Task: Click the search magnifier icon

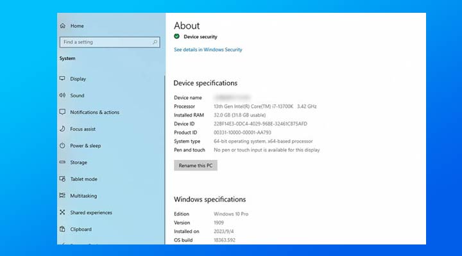Action: click(155, 42)
